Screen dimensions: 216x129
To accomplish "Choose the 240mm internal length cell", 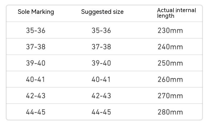I will pyautogui.click(x=170, y=47).
